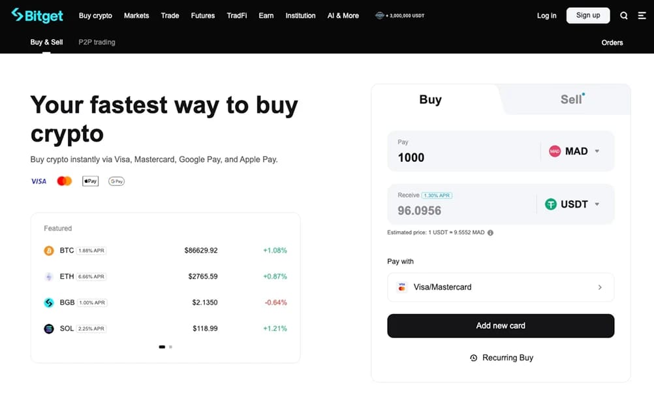The width and height of the screenshot is (654, 408).
Task: Click the 3,000,000 USDT promo badge
Action: pyautogui.click(x=399, y=16)
